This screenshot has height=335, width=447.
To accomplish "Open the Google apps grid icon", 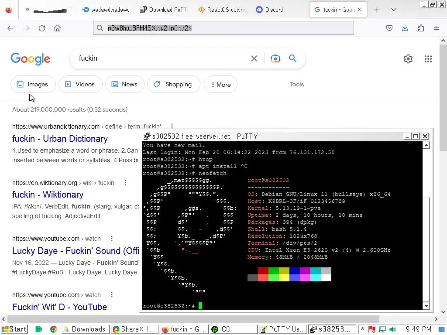I will point(428,59).
